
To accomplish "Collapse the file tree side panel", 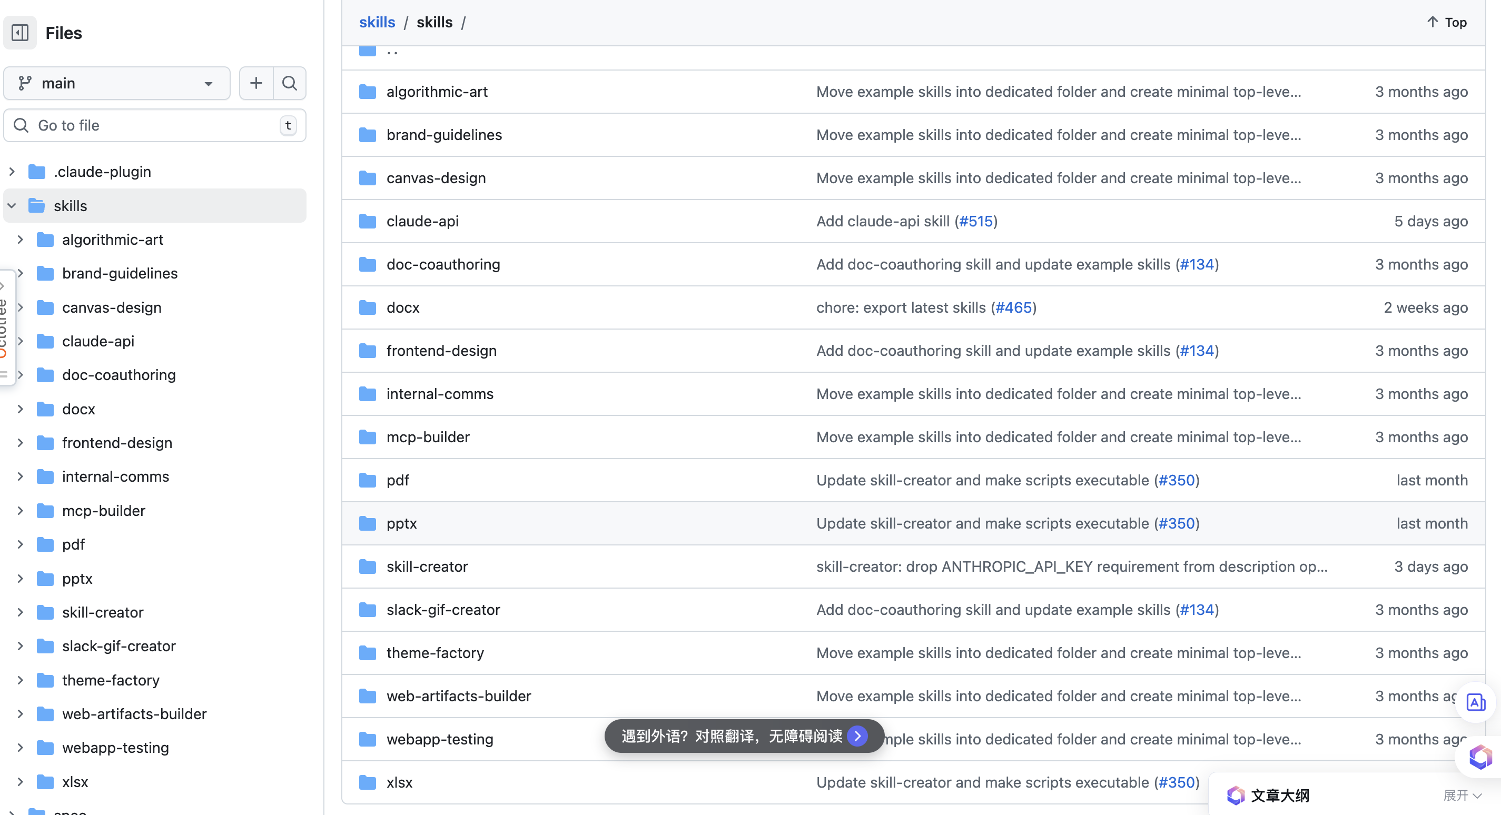I will click(20, 33).
